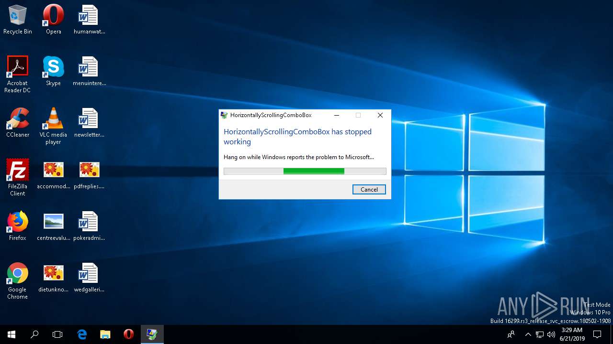Open the Recycle Bin desktop icon
This screenshot has width=613, height=344.
[x=17, y=20]
